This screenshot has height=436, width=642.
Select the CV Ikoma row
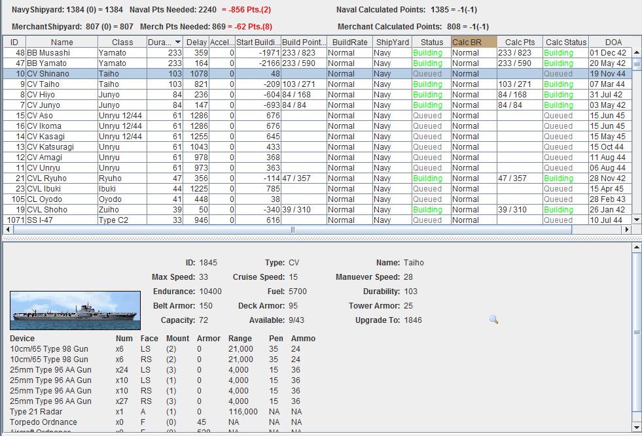317,126
